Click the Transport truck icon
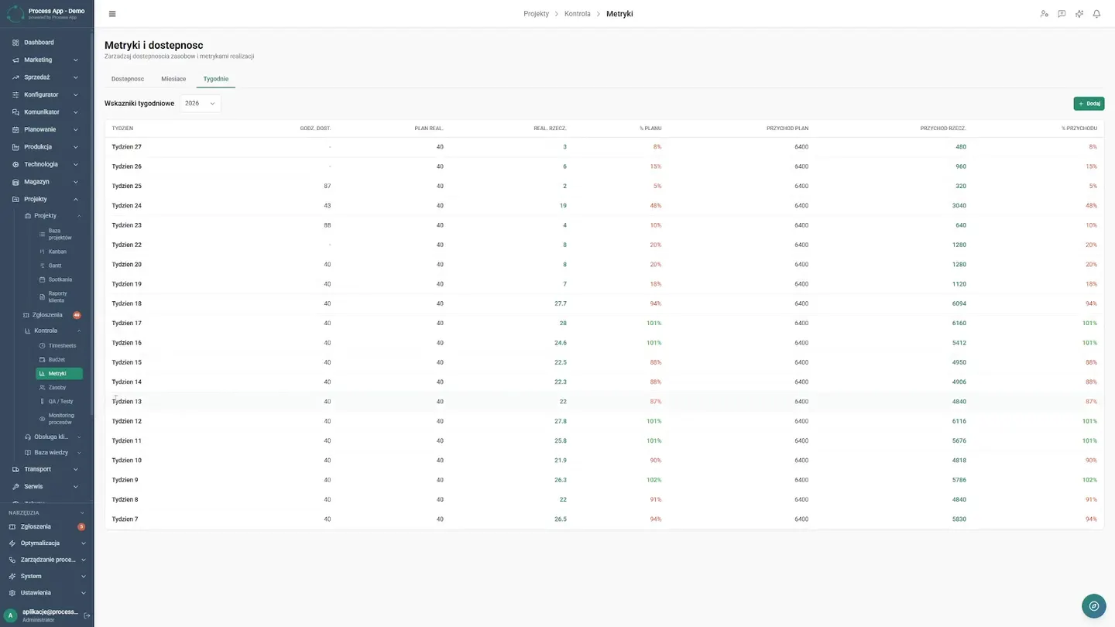Viewport: 1115px width, 627px height. (x=15, y=469)
